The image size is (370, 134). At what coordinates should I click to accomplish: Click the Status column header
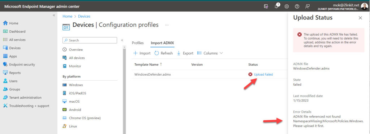pyautogui.click(x=253, y=64)
